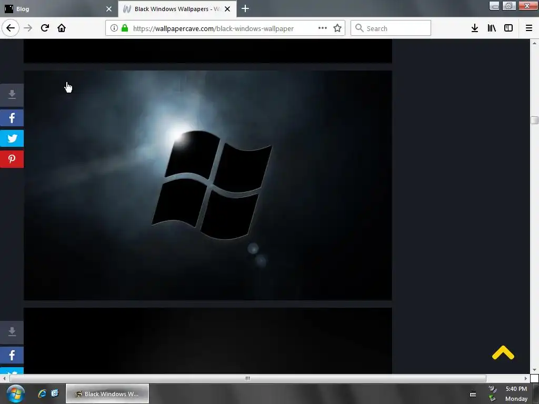Pin the Windows logo wallpaper on Pinterest

(12, 159)
